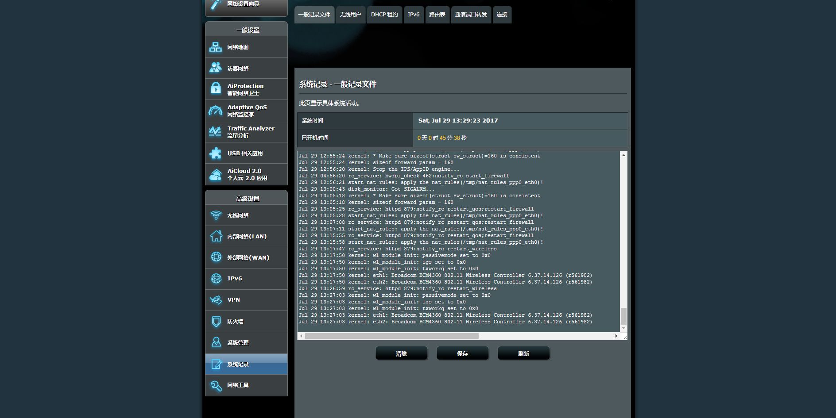Click the log horizontal scrollbar thumb
This screenshot has height=418, width=836.
[392, 336]
